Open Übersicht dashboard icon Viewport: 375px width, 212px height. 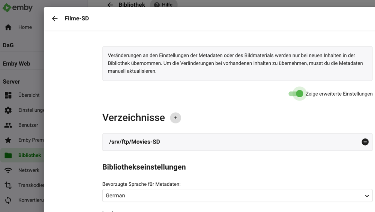pos(8,95)
